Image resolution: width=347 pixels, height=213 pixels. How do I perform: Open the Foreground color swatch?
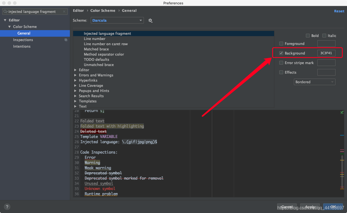click(x=326, y=44)
